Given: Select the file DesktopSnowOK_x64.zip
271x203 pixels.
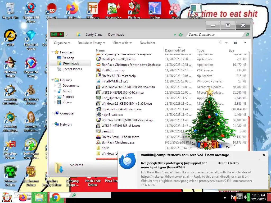Looking at the screenshot, I should click(118, 59).
